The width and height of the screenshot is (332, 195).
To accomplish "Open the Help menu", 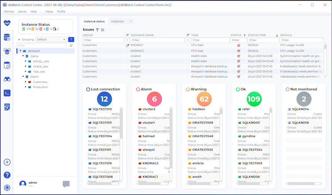I will tap(34, 11).
